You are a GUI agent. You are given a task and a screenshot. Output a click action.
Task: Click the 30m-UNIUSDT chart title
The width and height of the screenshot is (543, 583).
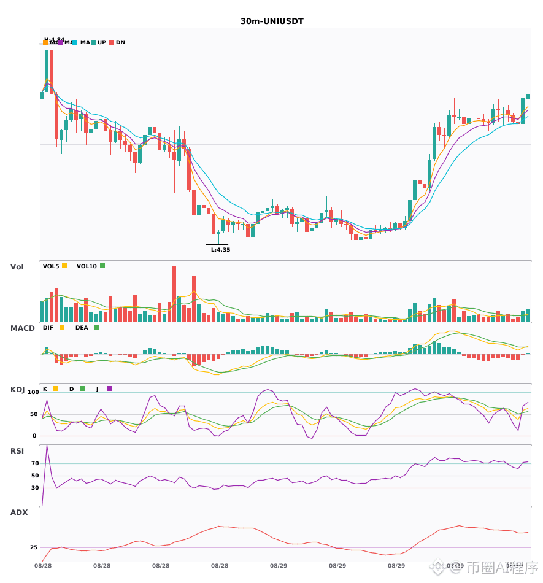pos(272,21)
